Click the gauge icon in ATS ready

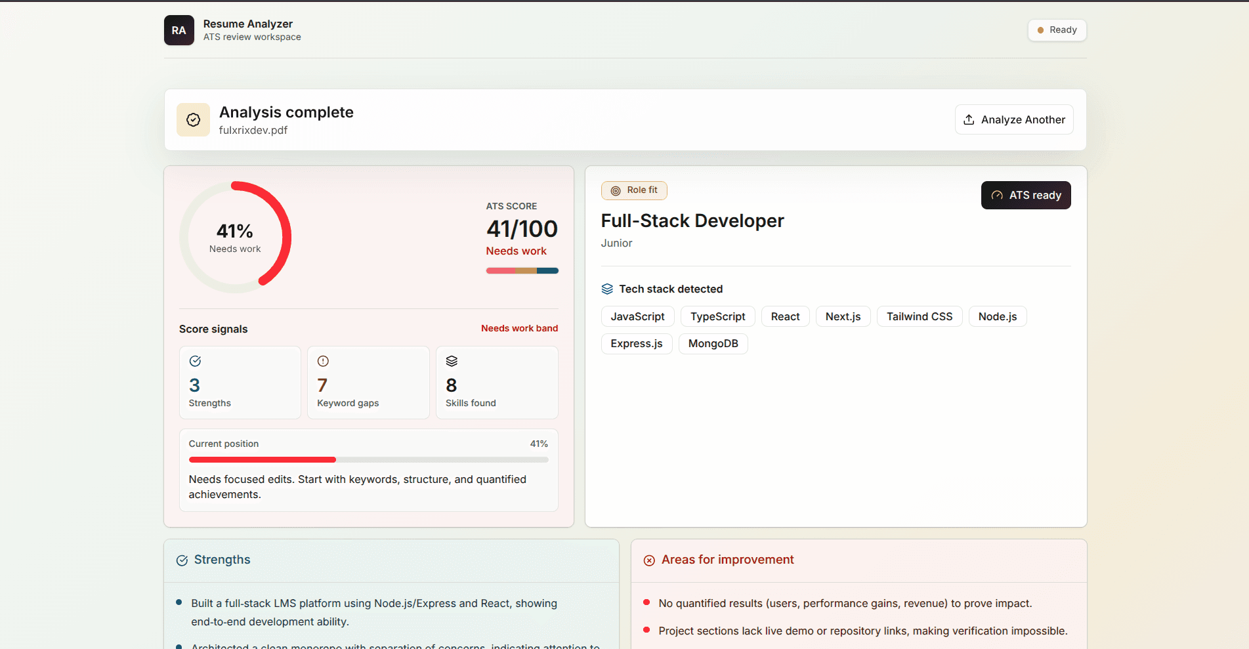[997, 196]
